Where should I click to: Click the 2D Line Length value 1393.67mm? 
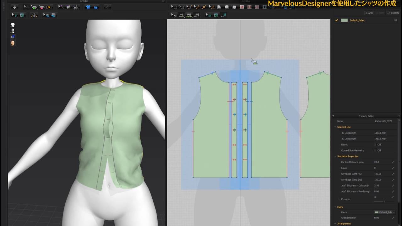380,133
